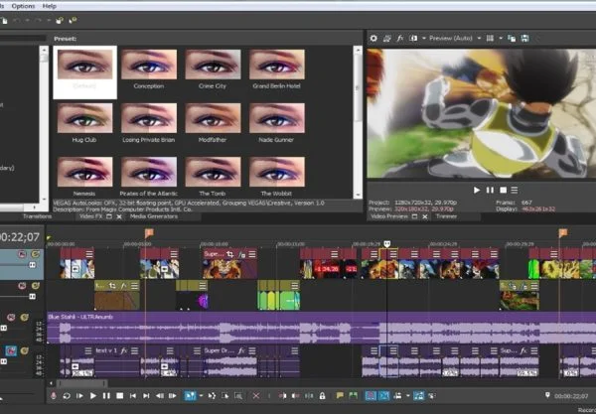Viewport: 596px width, 414px height.
Task: Click timeline Record microphone button
Action: 54,396
